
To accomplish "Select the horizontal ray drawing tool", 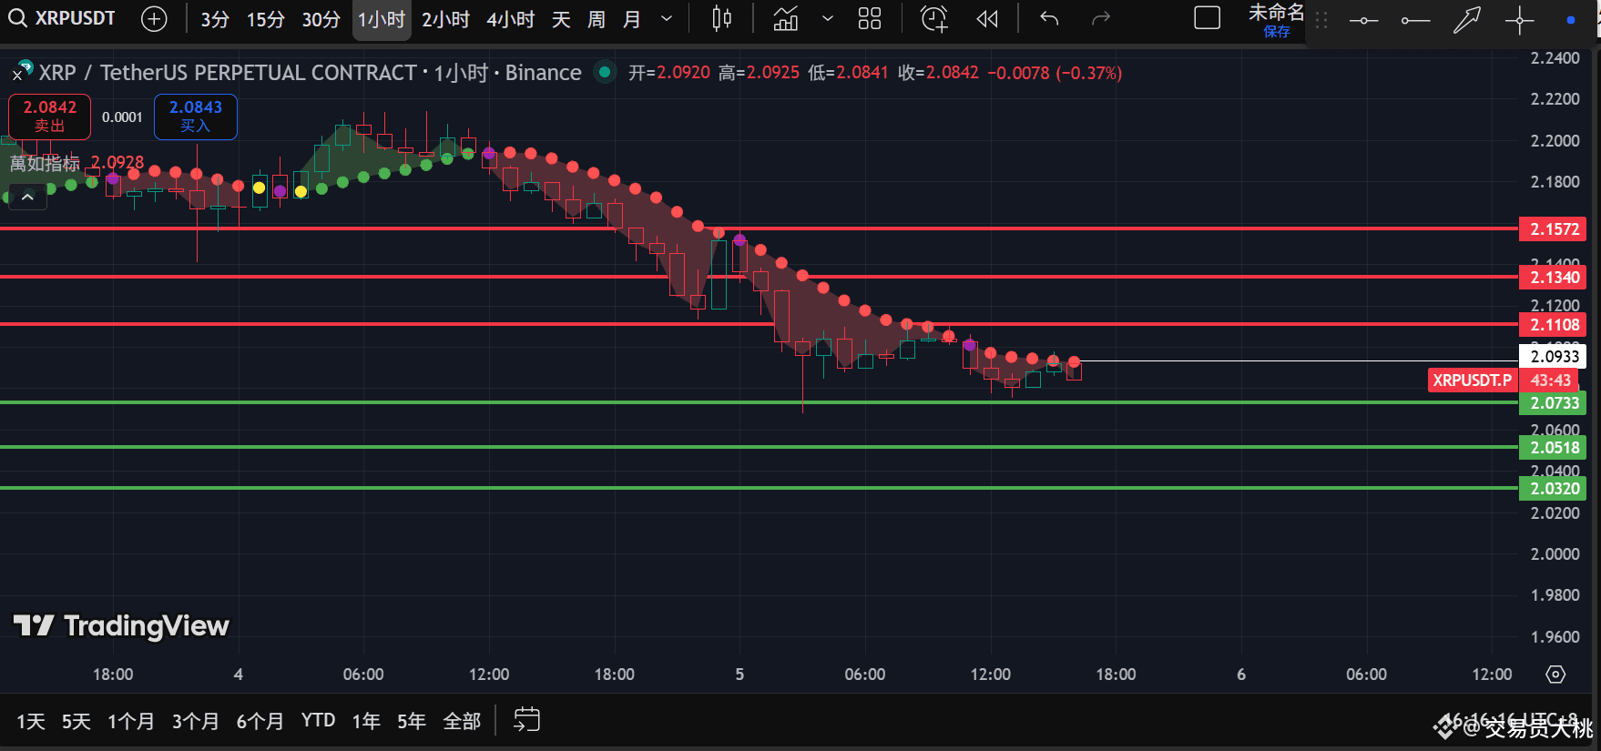I will pyautogui.click(x=1415, y=20).
